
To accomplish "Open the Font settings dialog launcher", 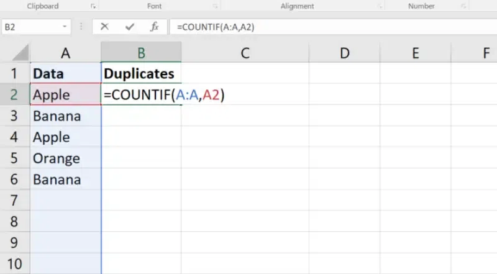I will pyautogui.click(x=215, y=6).
